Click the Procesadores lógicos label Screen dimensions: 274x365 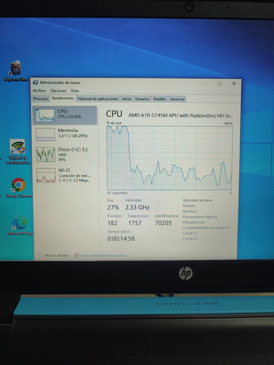(200, 217)
